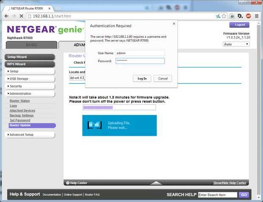Click the Password field
The height and width of the screenshot is (202, 263).
tap(140, 61)
